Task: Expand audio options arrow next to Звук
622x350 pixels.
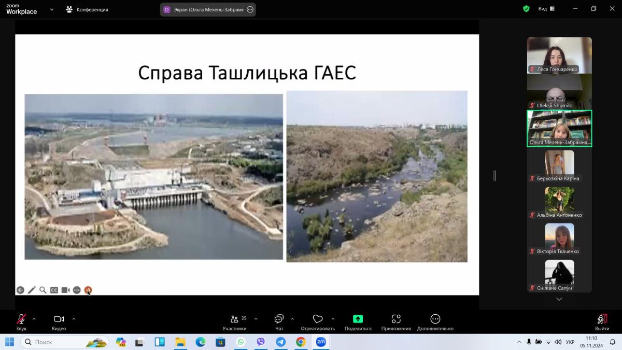Action: [x=34, y=319]
